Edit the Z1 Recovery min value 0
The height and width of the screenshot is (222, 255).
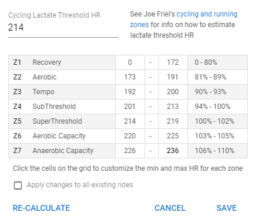pos(130,62)
